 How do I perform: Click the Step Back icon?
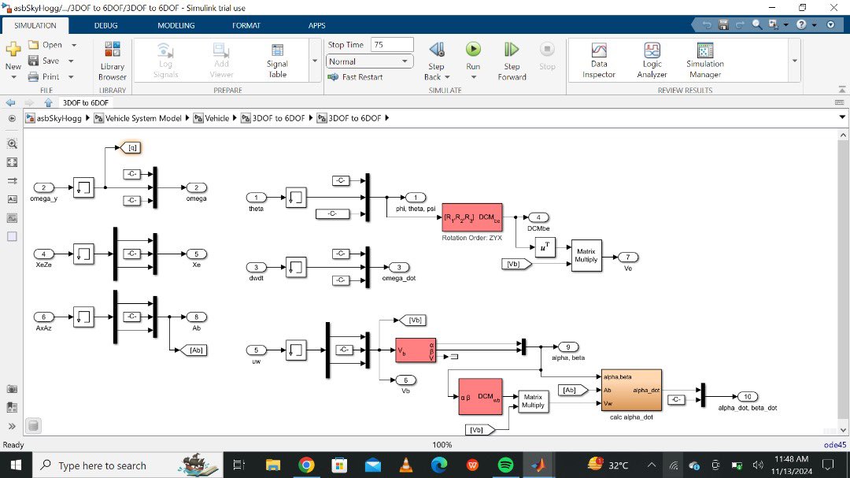[436, 50]
